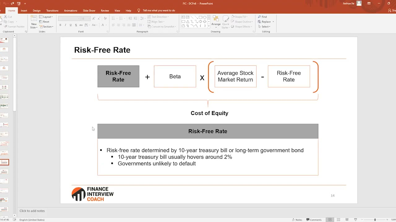Switch to Slide Sorter view
396x222 pixels.
click(338, 220)
